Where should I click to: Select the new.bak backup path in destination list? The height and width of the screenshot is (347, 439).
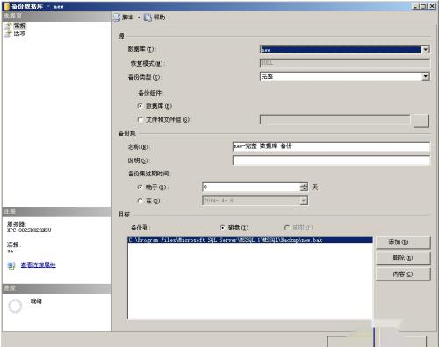coord(250,240)
